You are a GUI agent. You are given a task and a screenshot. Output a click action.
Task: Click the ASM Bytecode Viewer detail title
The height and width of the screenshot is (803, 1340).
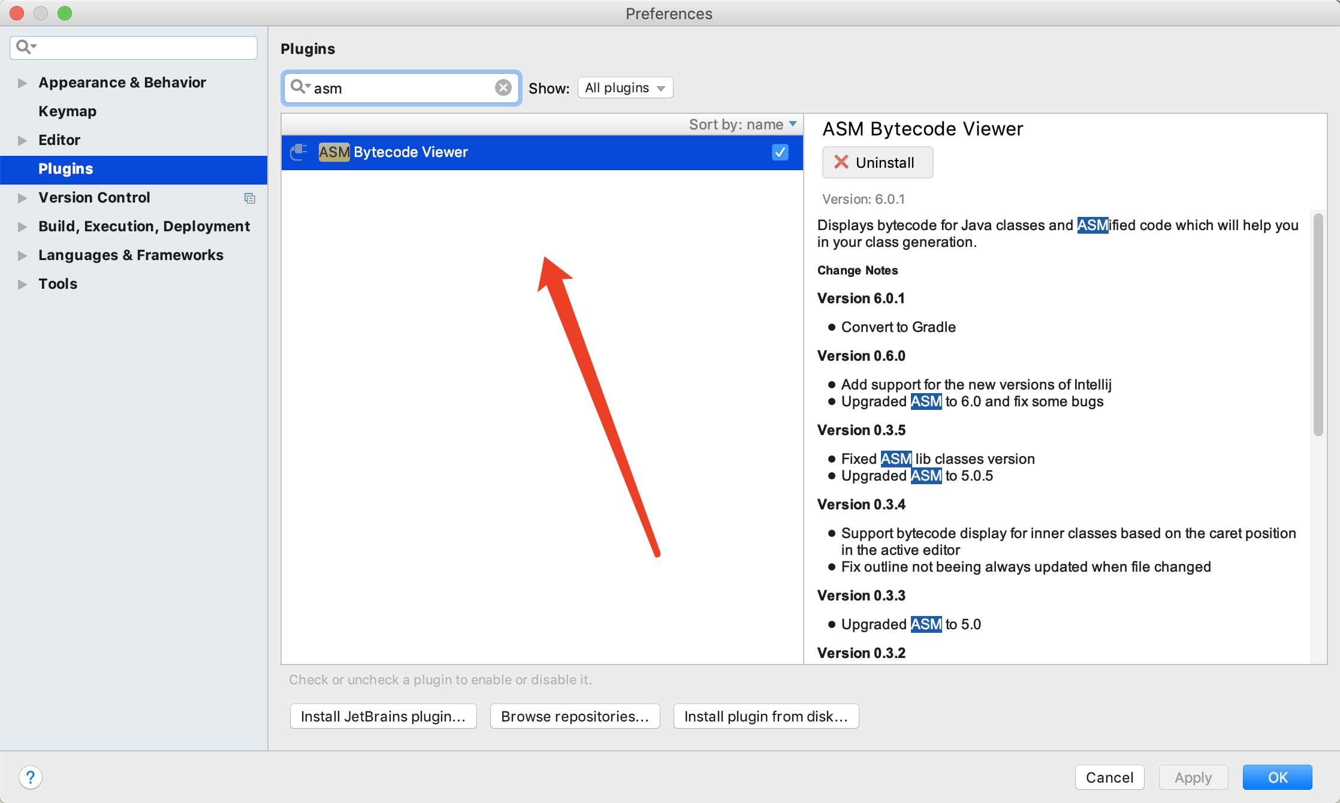click(x=922, y=129)
